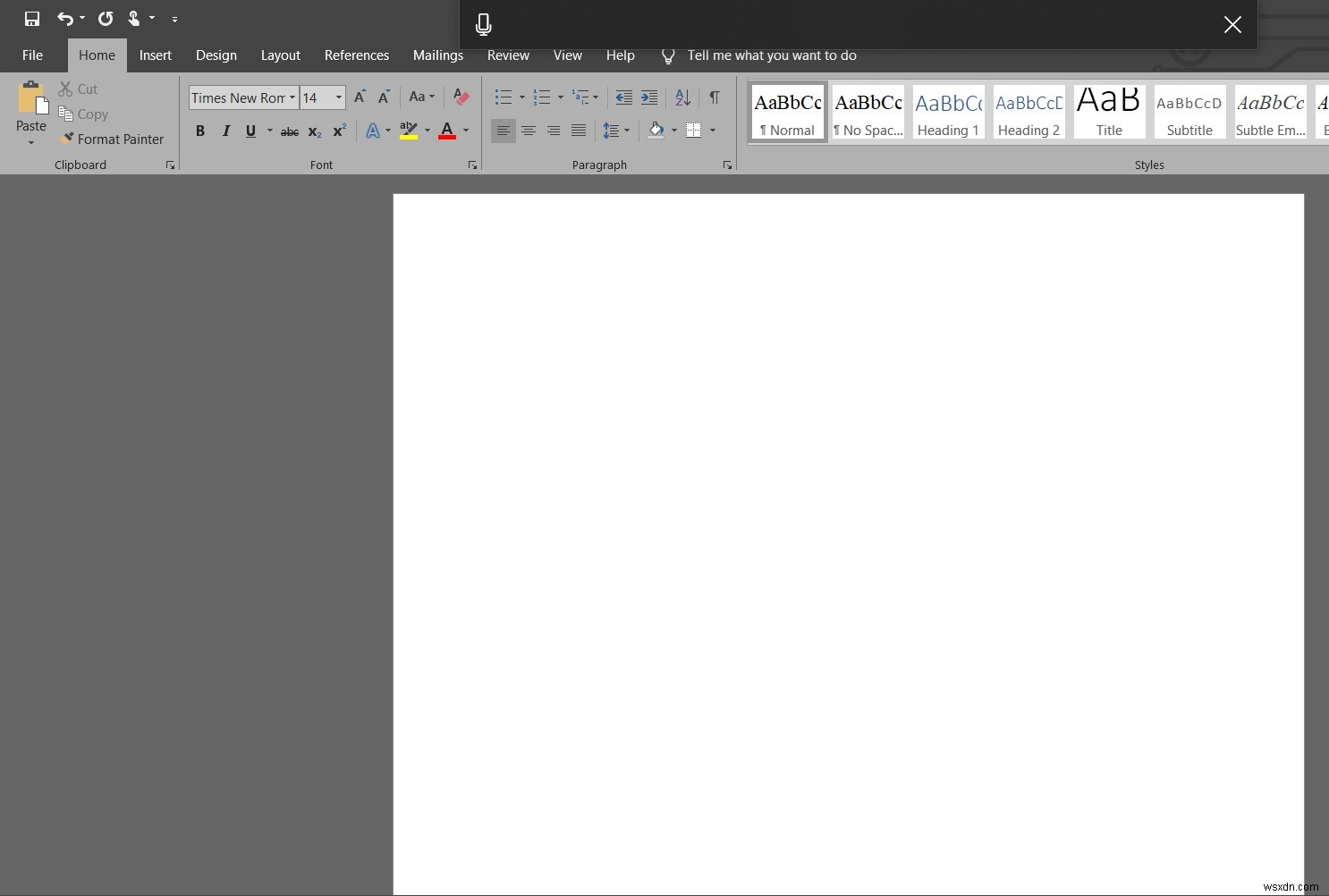Image resolution: width=1329 pixels, height=896 pixels.
Task: Click Tell me what you want to do
Action: pyautogui.click(x=771, y=55)
